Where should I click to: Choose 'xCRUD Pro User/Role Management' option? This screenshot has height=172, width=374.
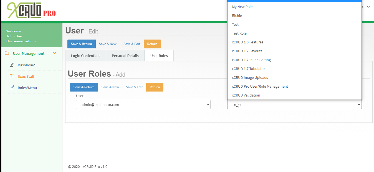click(x=294, y=86)
